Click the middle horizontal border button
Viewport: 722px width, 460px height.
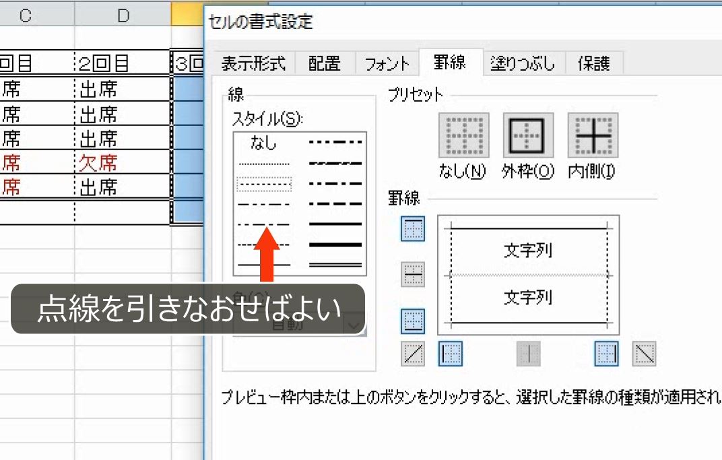[412, 275]
